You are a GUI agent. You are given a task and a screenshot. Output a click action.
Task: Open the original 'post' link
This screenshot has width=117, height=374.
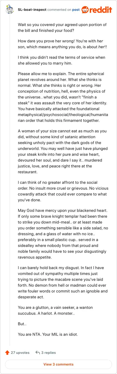[x=76, y=10]
